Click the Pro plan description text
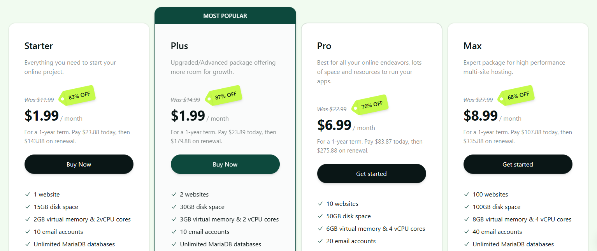The height and width of the screenshot is (251, 597). [368, 72]
